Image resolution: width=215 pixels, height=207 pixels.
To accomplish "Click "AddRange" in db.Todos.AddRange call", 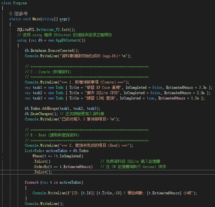I will point(50,108).
